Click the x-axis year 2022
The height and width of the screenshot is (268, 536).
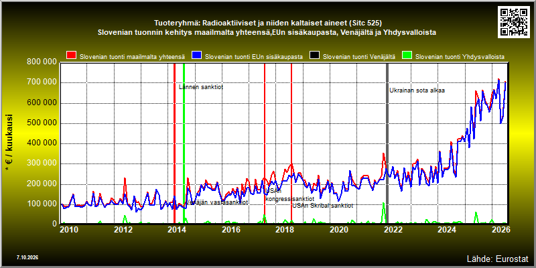pos(393,230)
